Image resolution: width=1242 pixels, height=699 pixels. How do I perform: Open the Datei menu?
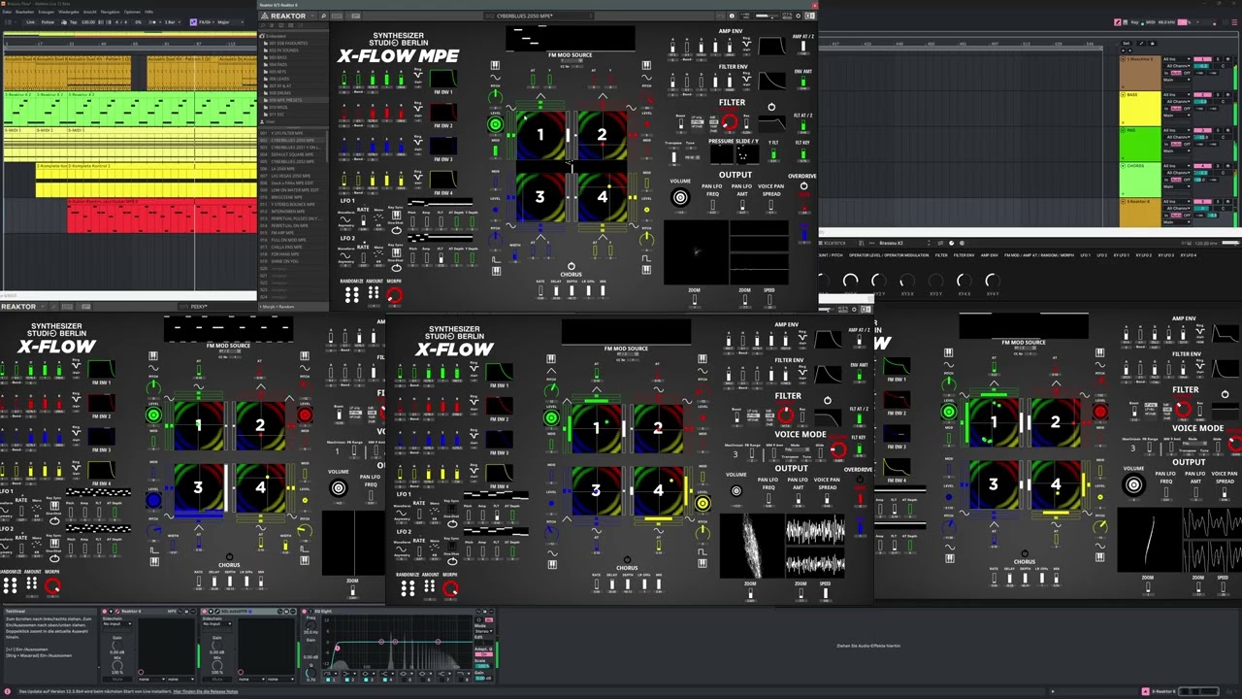pyautogui.click(x=7, y=12)
